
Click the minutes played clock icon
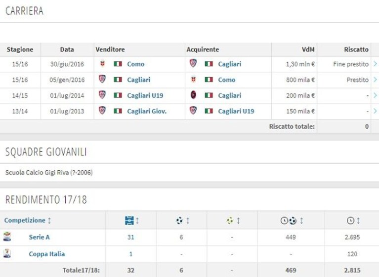tap(350, 221)
